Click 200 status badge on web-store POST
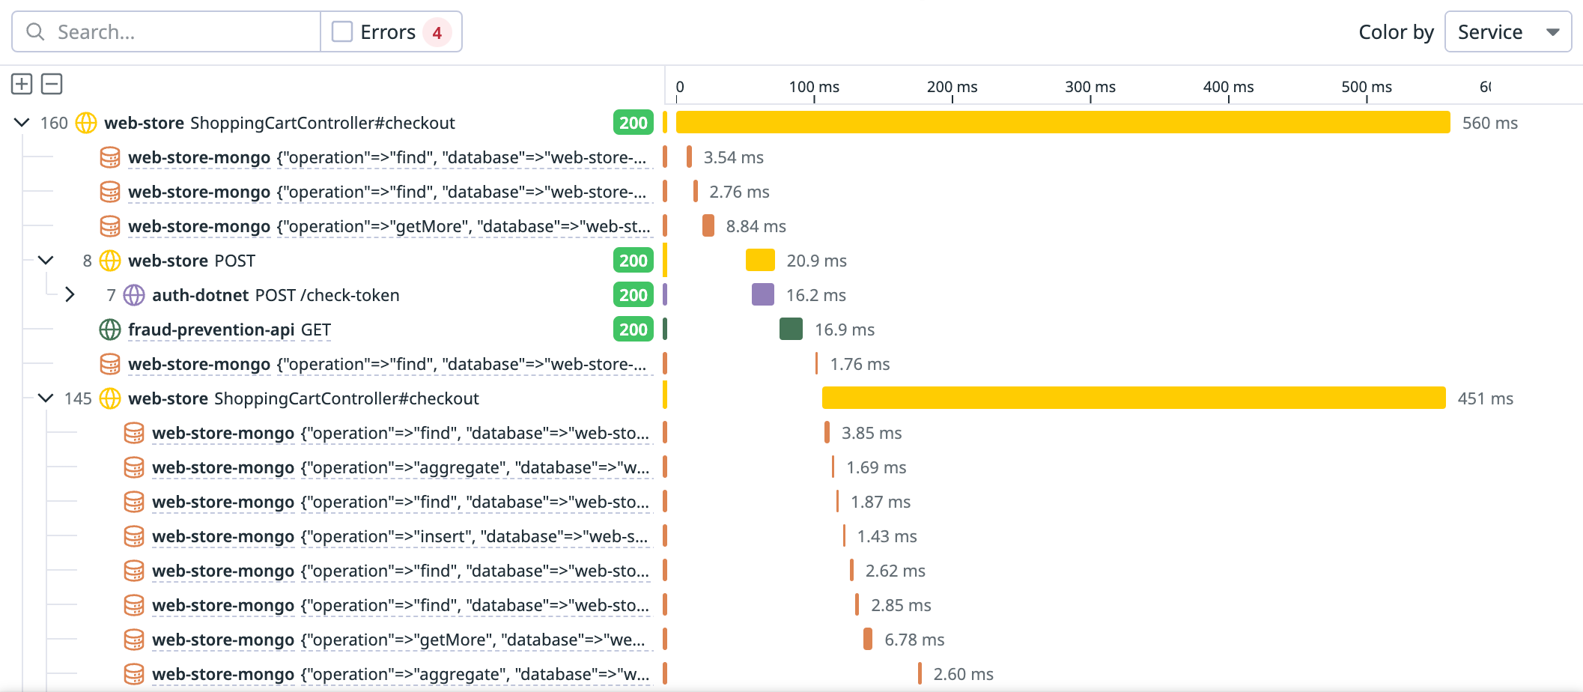 pos(633,261)
